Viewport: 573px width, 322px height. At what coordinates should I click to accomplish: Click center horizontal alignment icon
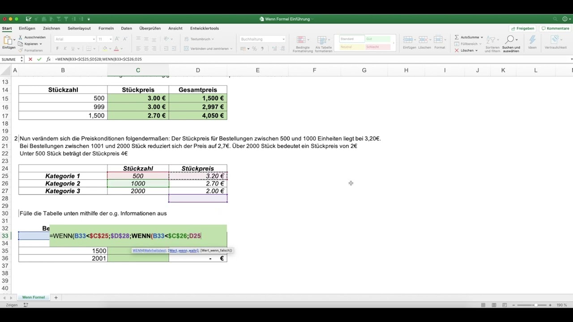(x=146, y=48)
